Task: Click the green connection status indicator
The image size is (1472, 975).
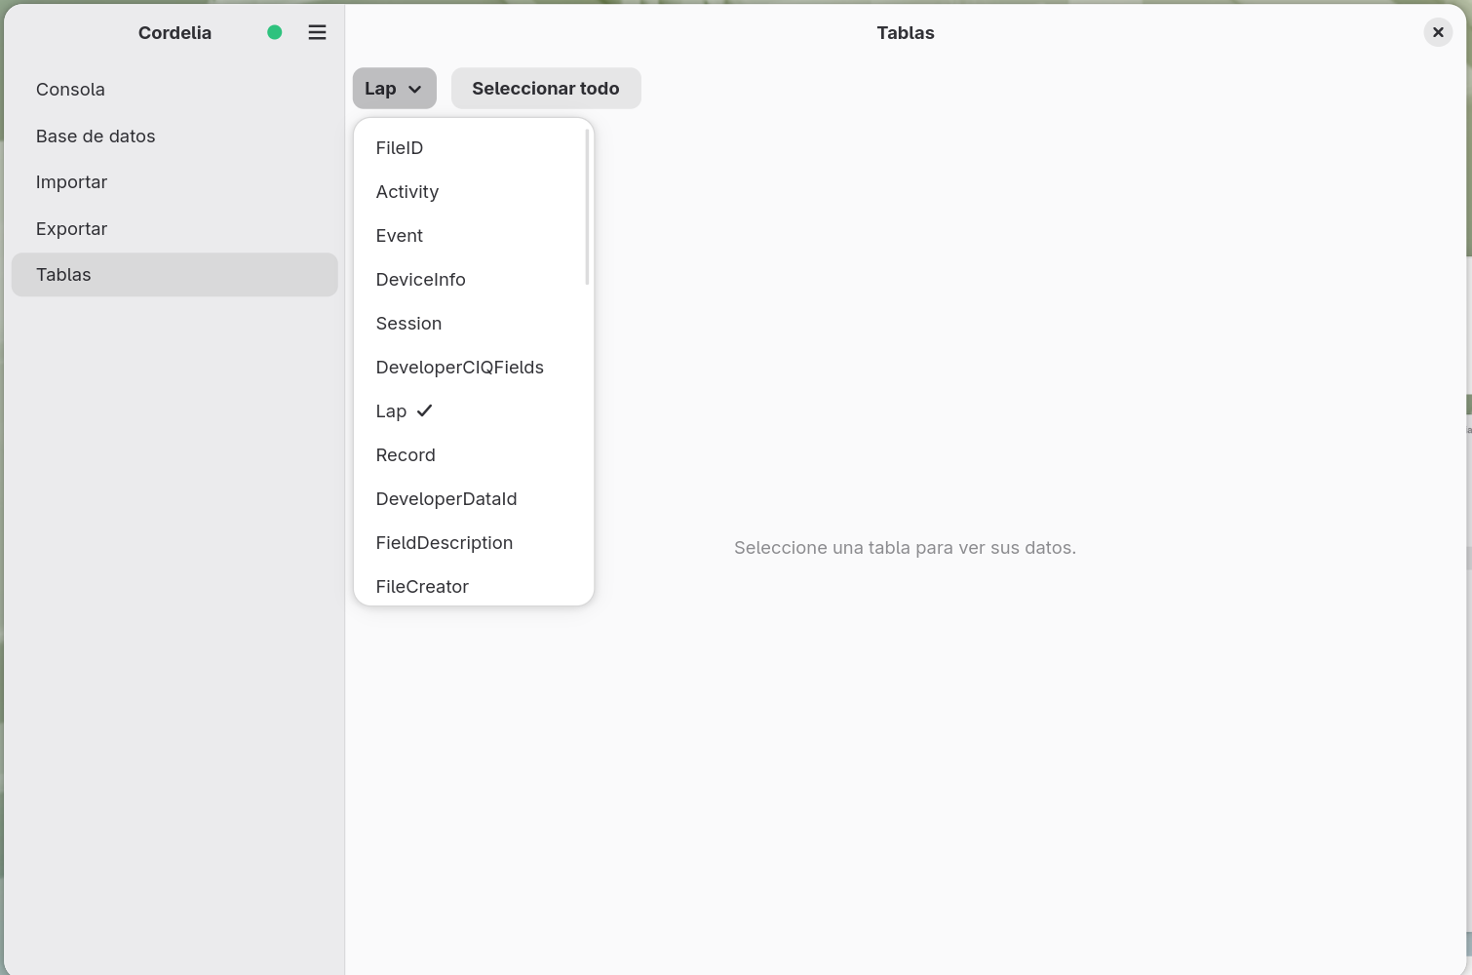Action: point(275,32)
